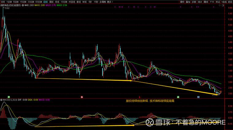Toggle the 叠加 overlay option
Viewport: 233px width, 130px height.
click(188, 2)
